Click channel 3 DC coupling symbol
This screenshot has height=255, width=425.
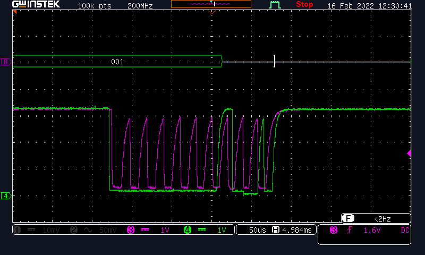click(x=145, y=230)
